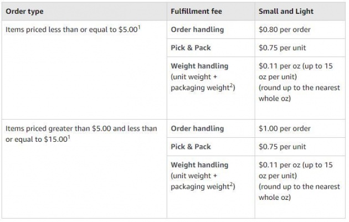Select 'Items priced greater than $5.00' order type cell

84,169
